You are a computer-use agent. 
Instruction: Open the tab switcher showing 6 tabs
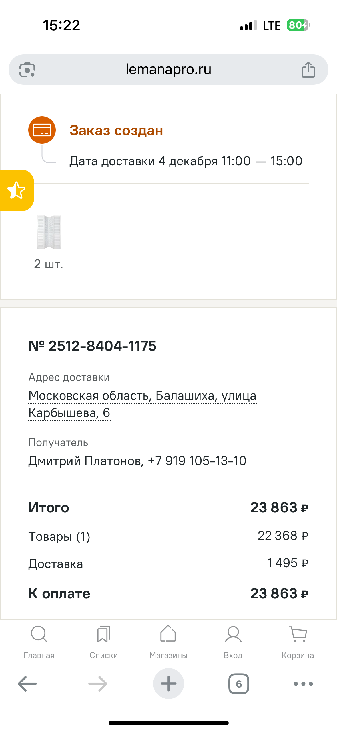pyautogui.click(x=239, y=684)
